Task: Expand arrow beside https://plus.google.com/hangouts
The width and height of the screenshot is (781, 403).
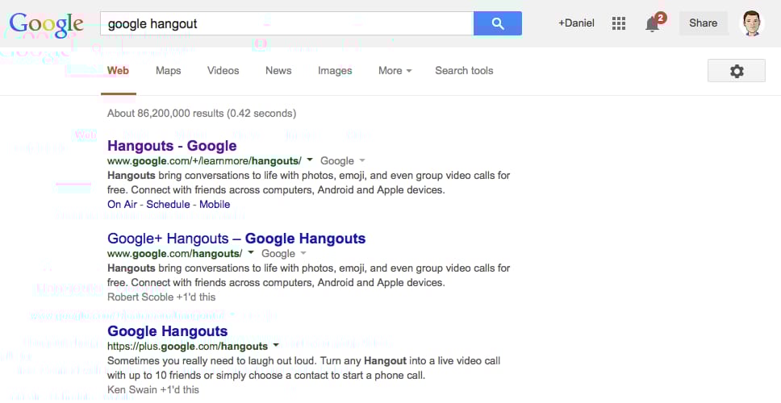Action: click(x=276, y=345)
